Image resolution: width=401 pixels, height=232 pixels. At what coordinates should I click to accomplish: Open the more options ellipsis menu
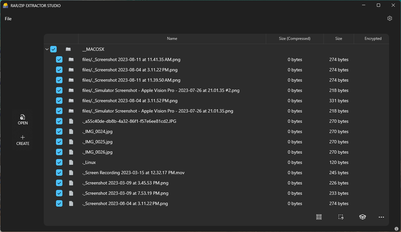click(x=381, y=217)
